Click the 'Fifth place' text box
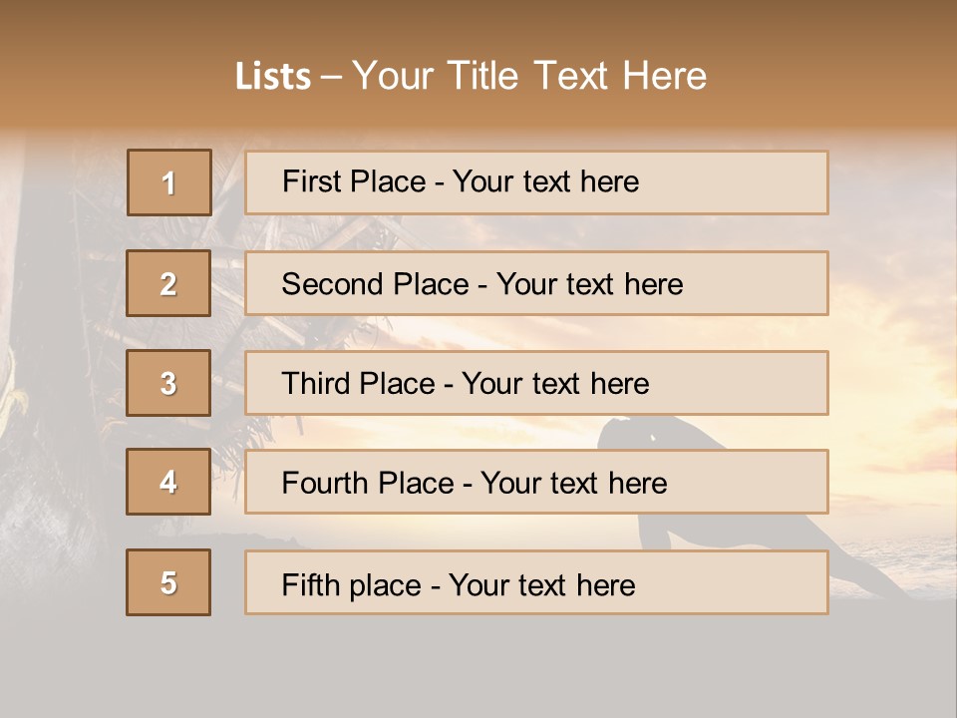Screen dimensions: 957x718 click(x=536, y=582)
